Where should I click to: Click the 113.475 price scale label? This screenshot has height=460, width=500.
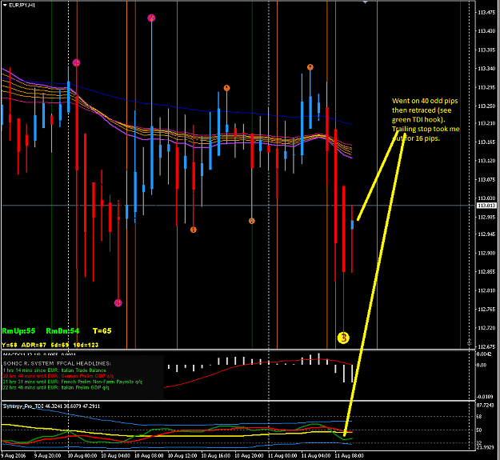click(x=486, y=13)
